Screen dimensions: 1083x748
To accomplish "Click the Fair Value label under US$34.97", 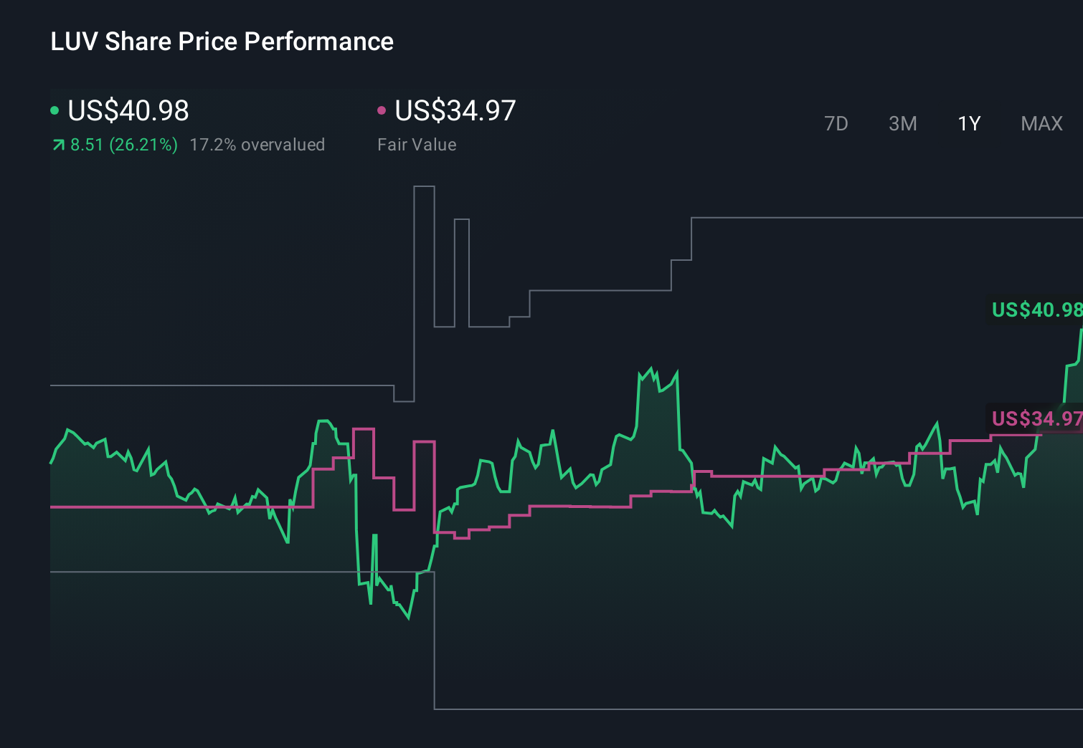I will [417, 144].
